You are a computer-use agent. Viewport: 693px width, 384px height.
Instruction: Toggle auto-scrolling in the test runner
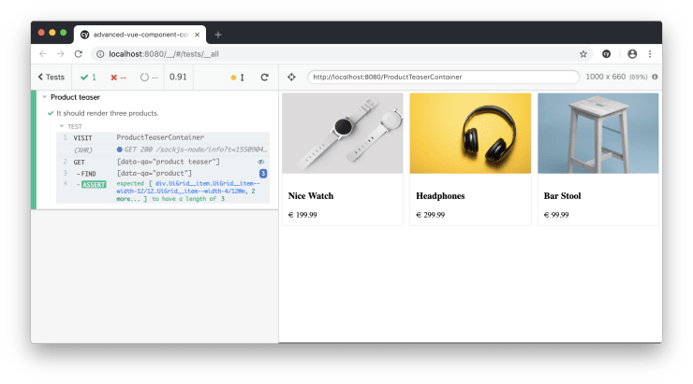tap(237, 77)
